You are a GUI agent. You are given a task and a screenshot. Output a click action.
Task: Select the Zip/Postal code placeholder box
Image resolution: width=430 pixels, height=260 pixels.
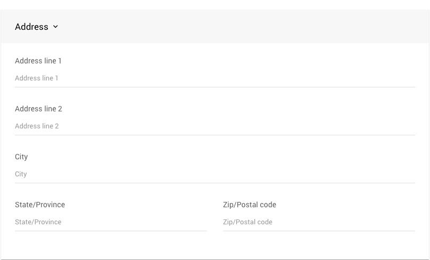247,222
